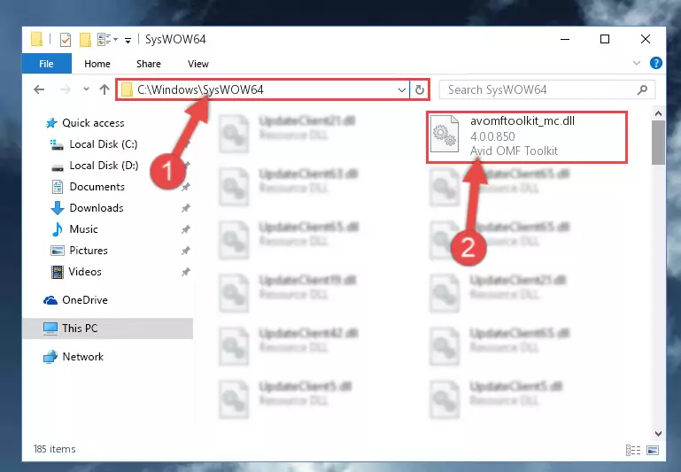Expand the address bar history dropdown
The height and width of the screenshot is (472, 681).
pos(402,90)
